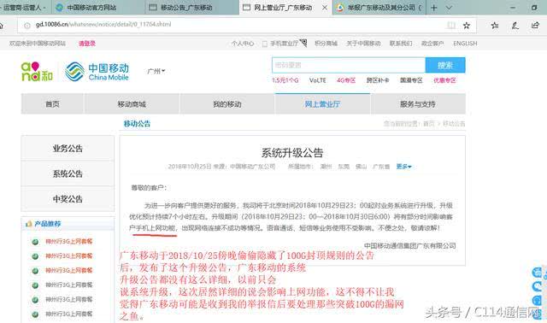Click the 4G专区 hot search link
Viewport: 547px width, 323px height.
click(x=346, y=80)
